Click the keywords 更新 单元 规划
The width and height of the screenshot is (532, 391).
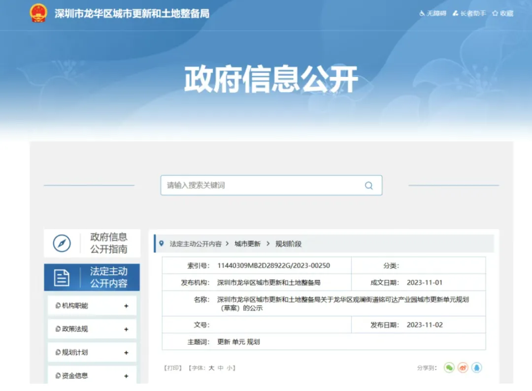[x=238, y=342]
